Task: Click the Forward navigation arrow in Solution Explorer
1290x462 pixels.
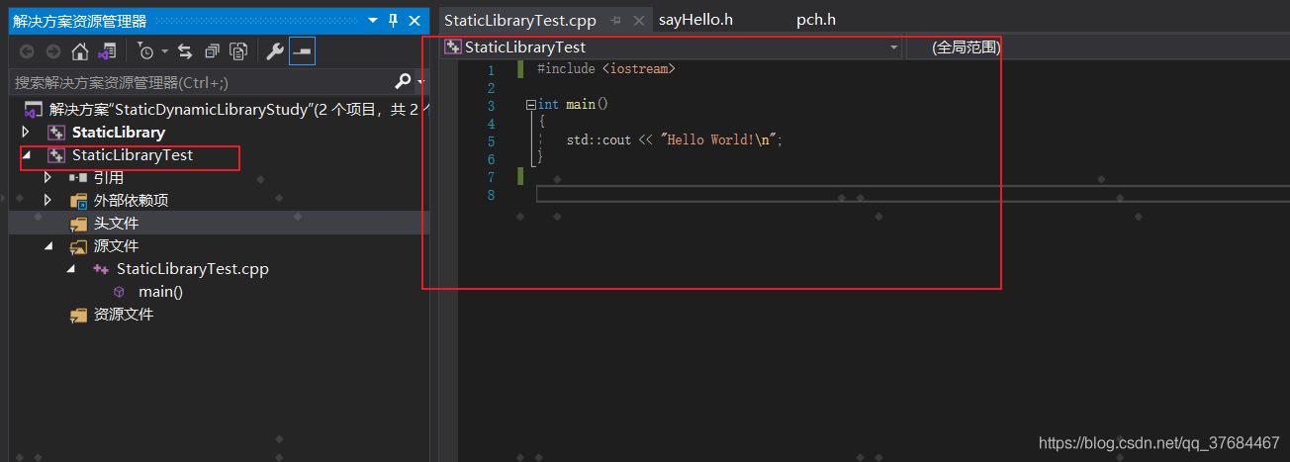Action: [x=53, y=51]
